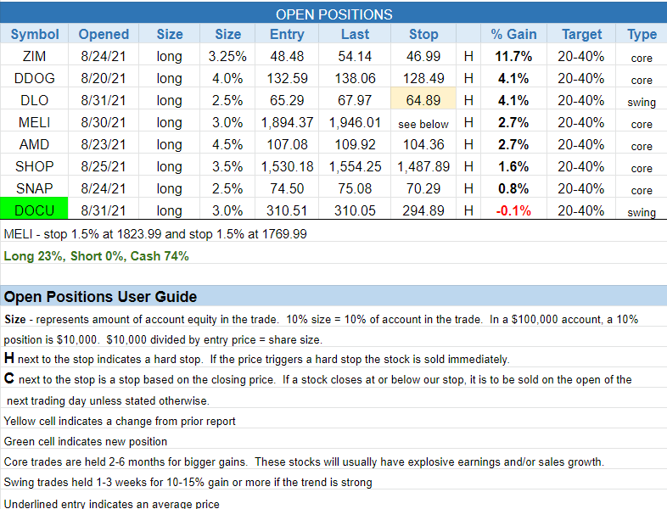Viewport: 667px width, 509px height.
Task: Click AMD opened date 8/23/21
Action: 104,144
